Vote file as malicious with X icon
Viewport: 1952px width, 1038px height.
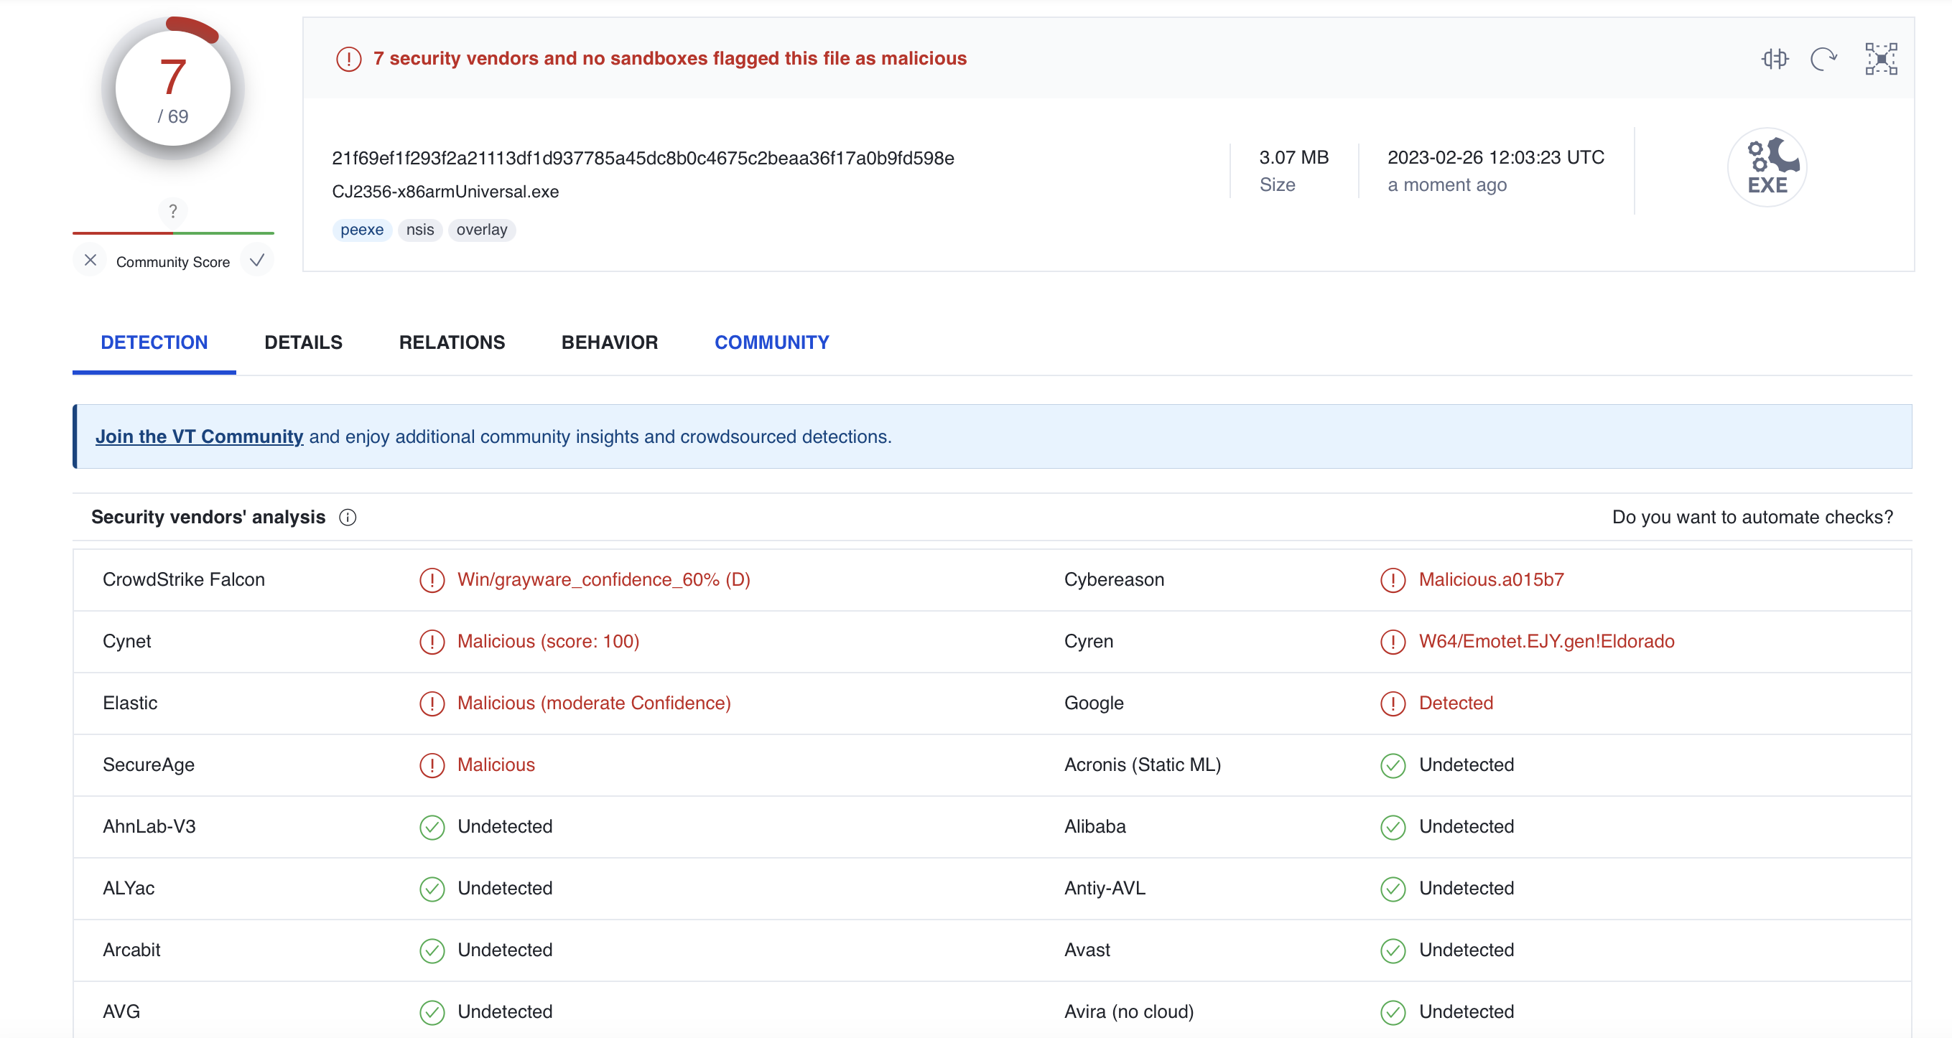pyautogui.click(x=90, y=260)
